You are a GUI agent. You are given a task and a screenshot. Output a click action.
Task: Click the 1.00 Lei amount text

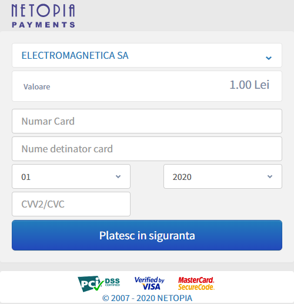(x=249, y=85)
